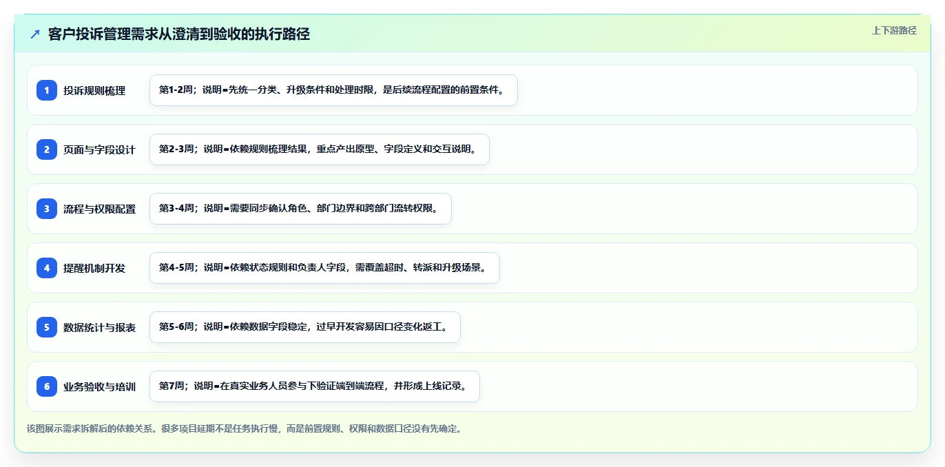The width and height of the screenshot is (945, 467).
Task: Click the arrow icon beside the title
Action: coord(35,34)
